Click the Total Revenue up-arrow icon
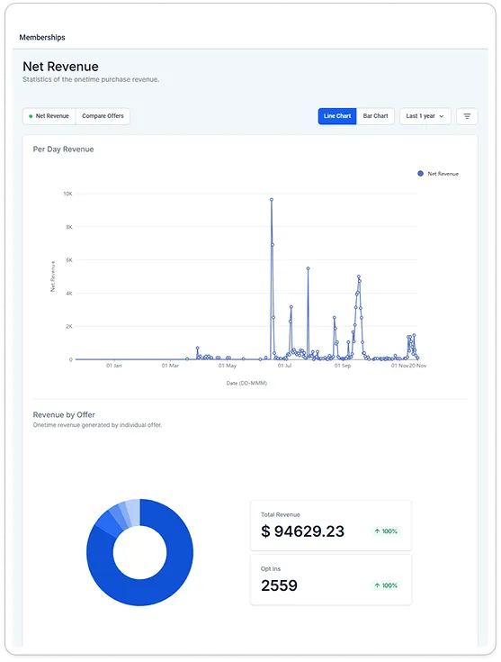The image size is (501, 662). click(x=377, y=531)
